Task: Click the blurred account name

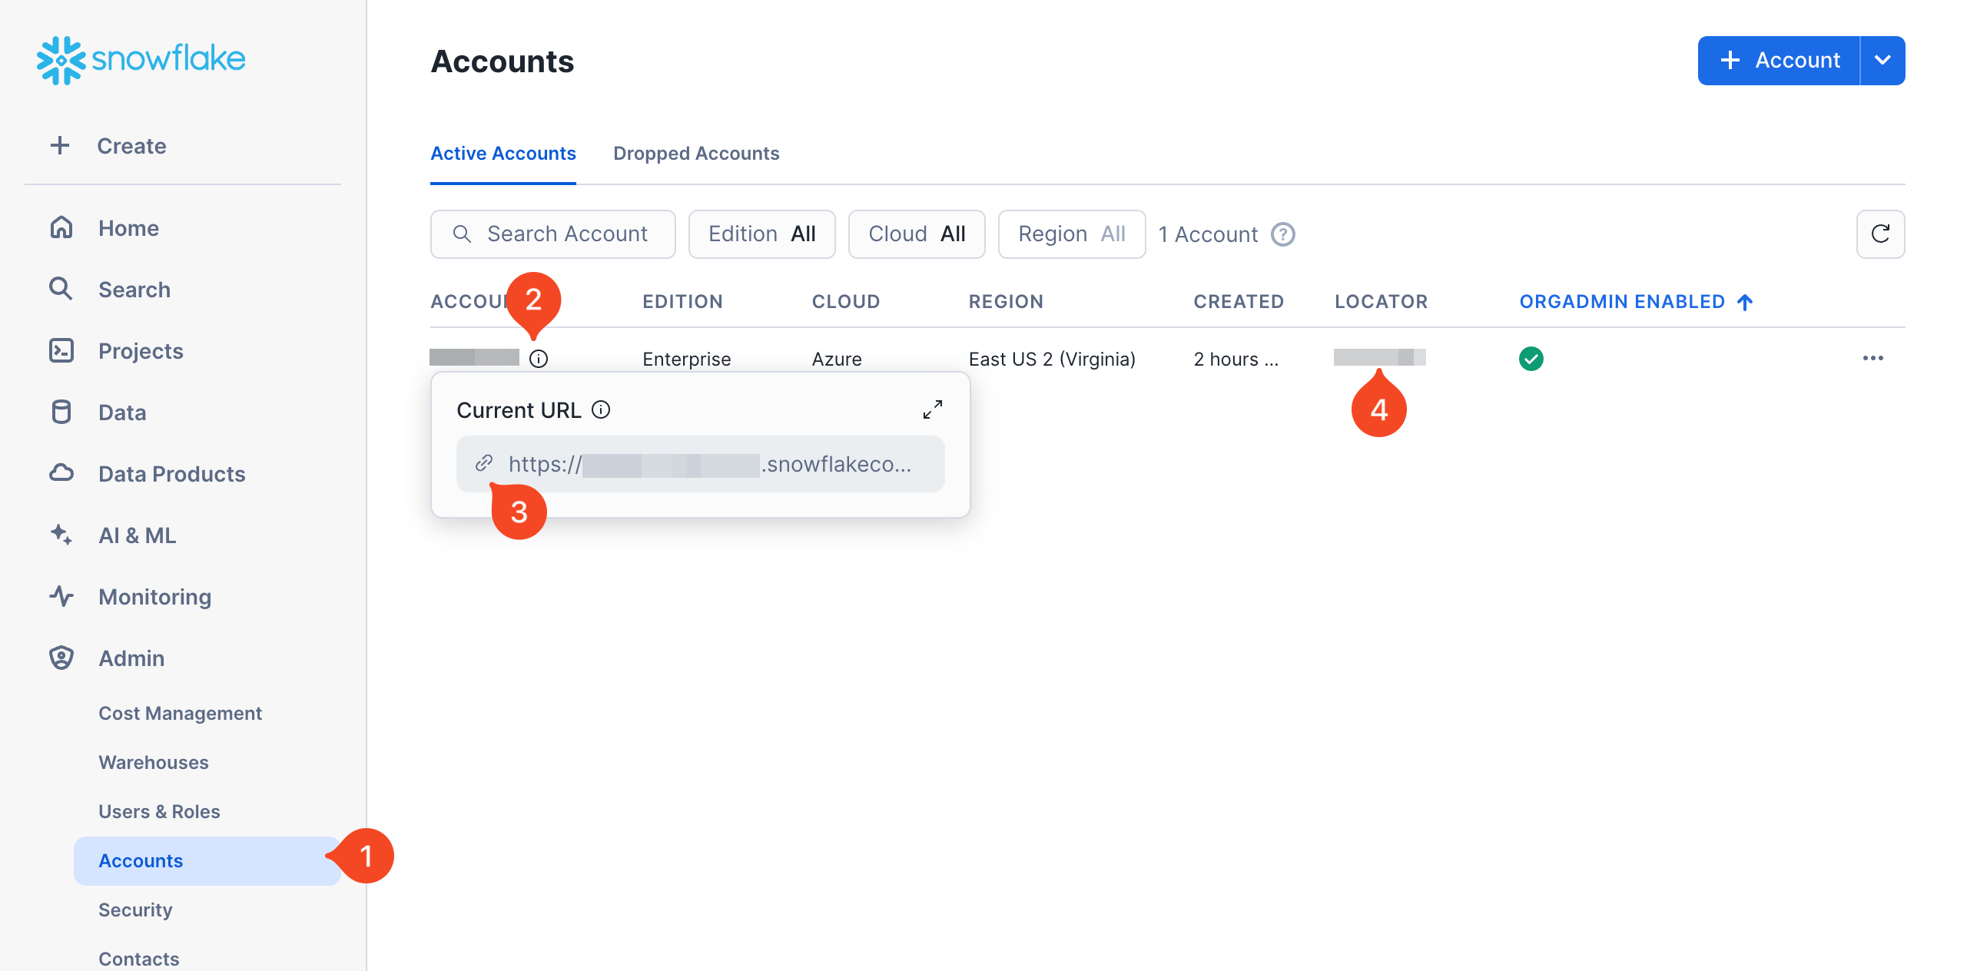Action: [474, 357]
